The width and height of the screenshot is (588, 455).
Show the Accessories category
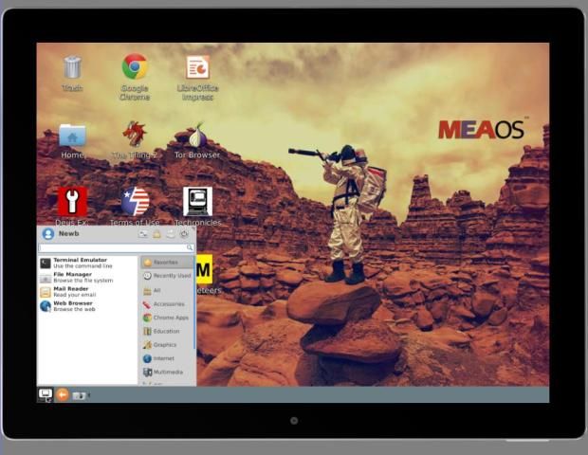click(169, 304)
